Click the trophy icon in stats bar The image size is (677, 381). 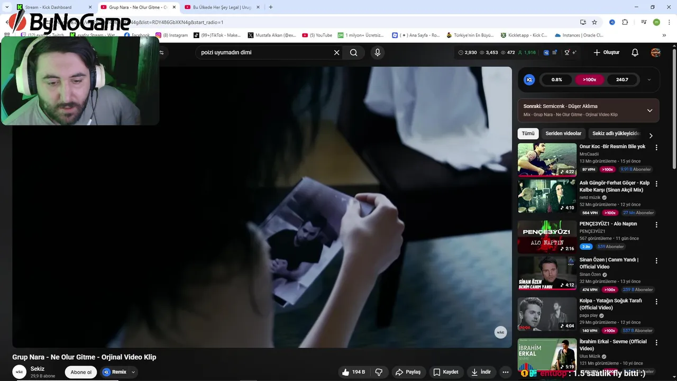pyautogui.click(x=567, y=52)
